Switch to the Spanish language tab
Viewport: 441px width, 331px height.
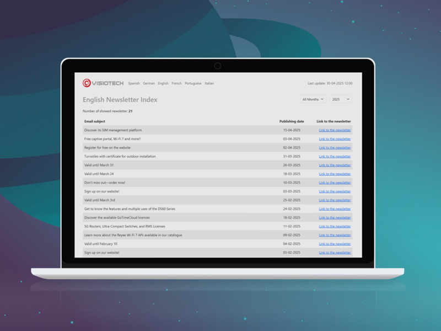pyautogui.click(x=134, y=83)
